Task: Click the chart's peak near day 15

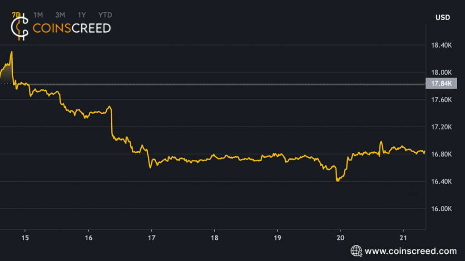Action: [10, 51]
